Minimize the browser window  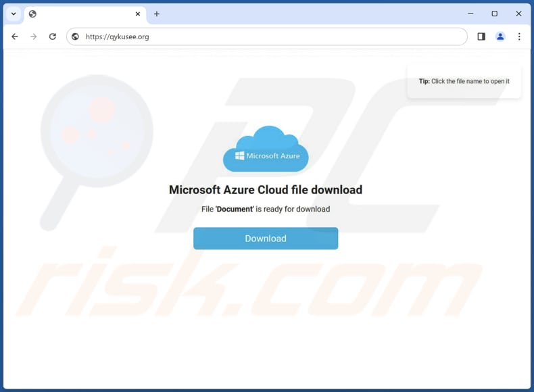[470, 14]
